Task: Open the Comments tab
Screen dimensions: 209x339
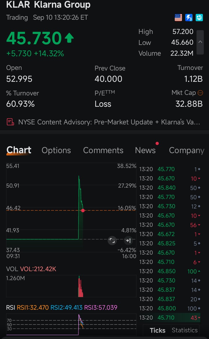Action: tap(103, 150)
